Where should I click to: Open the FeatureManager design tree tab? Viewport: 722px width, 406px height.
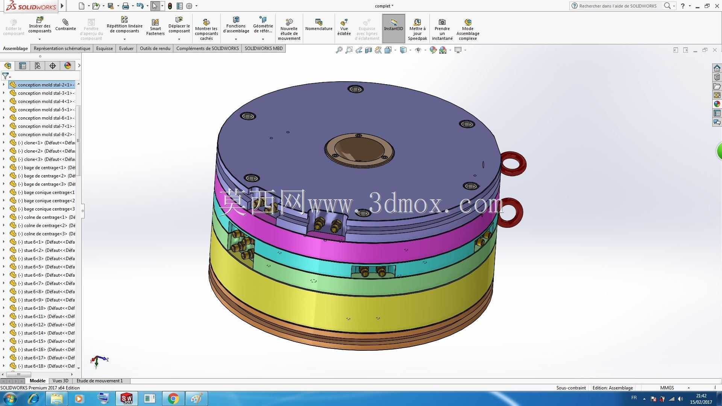click(8, 66)
